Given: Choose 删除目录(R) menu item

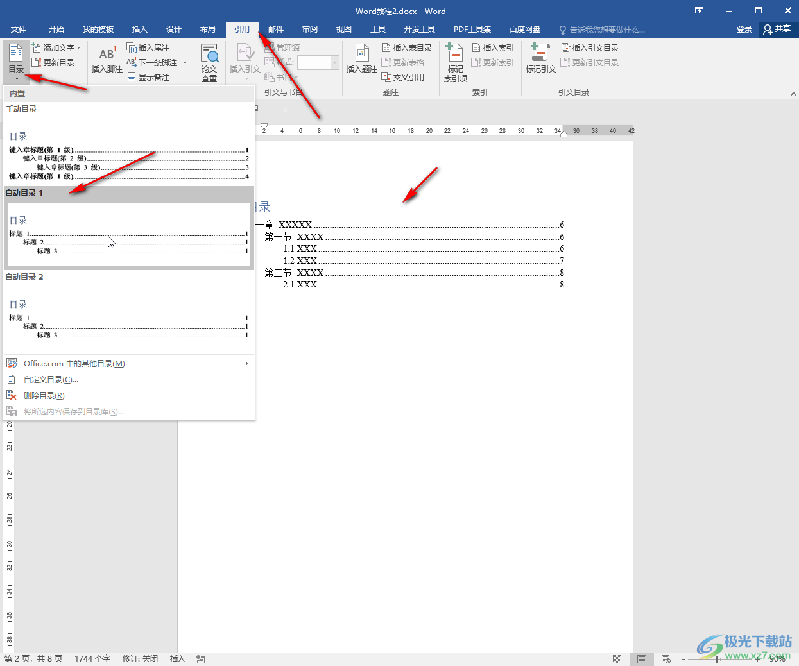Looking at the screenshot, I should pyautogui.click(x=129, y=395).
